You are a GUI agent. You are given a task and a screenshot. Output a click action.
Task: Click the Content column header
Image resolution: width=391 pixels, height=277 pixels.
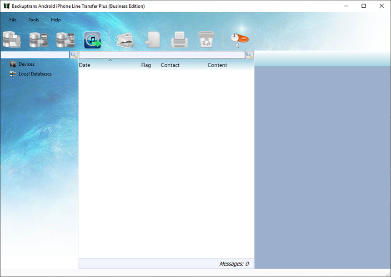pos(217,65)
